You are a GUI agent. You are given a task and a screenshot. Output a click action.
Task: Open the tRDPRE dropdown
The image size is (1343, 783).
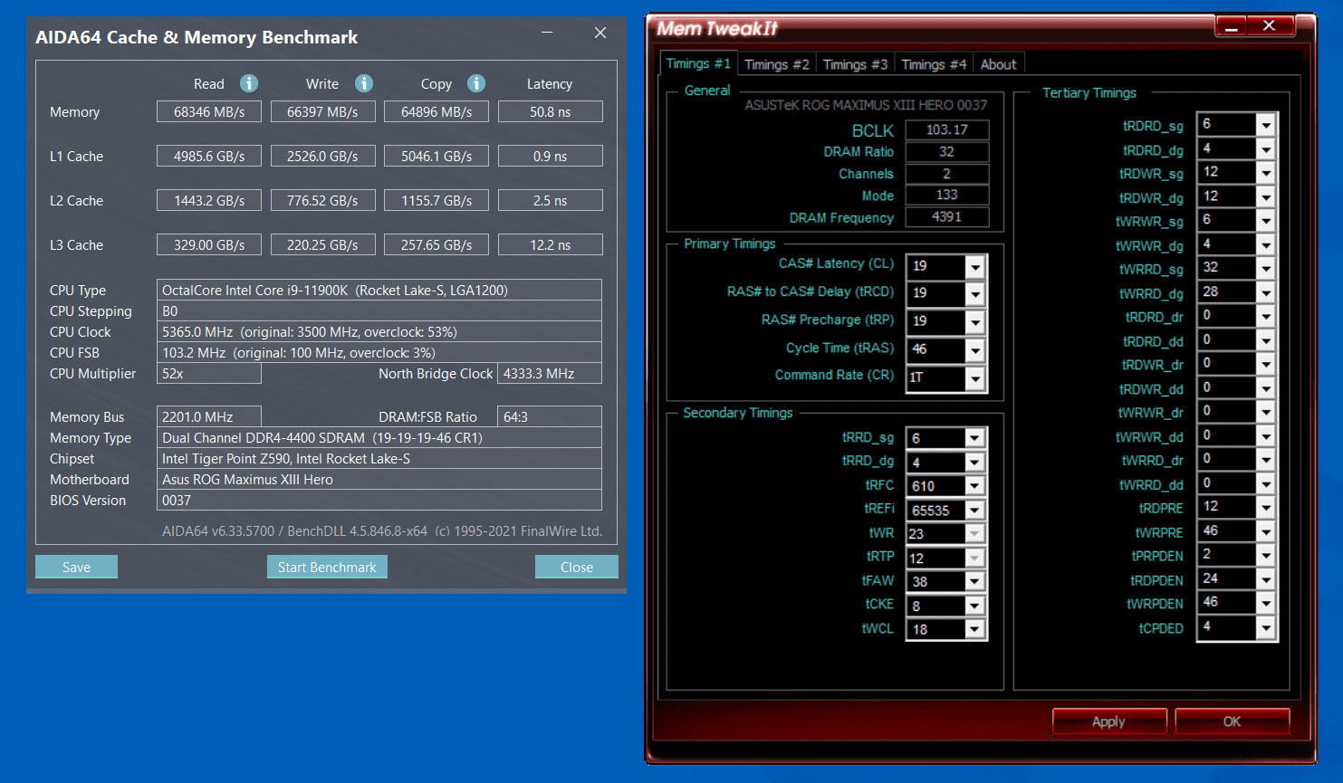[1266, 507]
